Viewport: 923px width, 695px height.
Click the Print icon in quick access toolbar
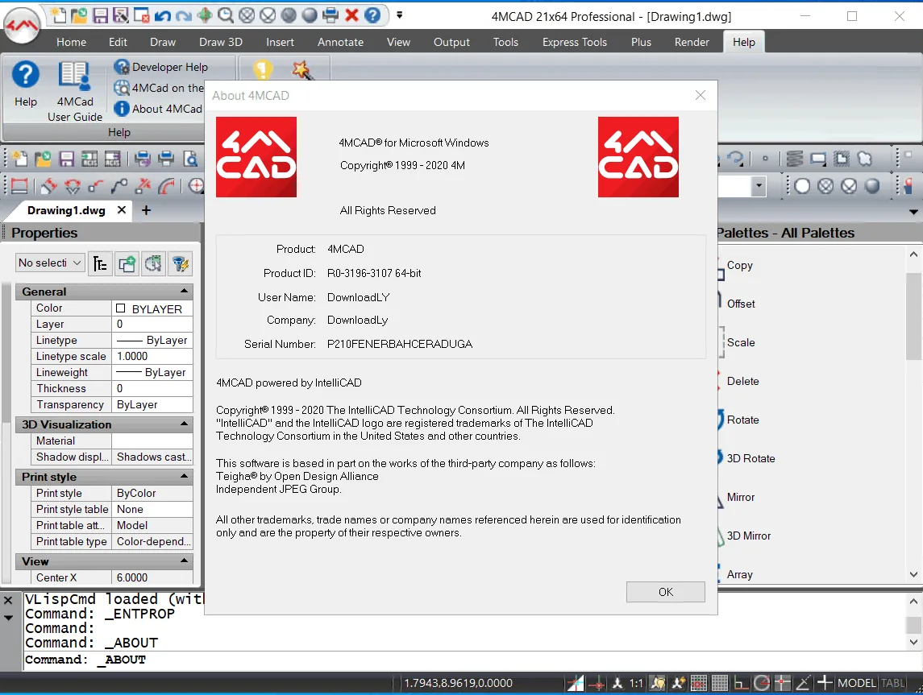pos(331,15)
